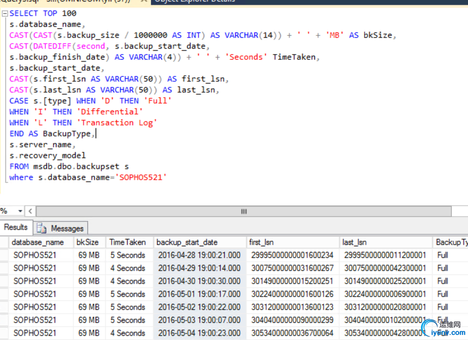
Task: Switch to the Messages tab
Action: (67, 228)
